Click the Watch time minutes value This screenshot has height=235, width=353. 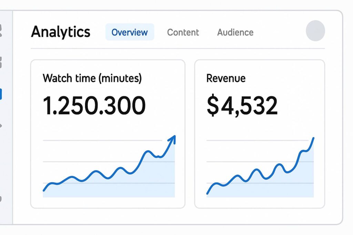(x=94, y=105)
